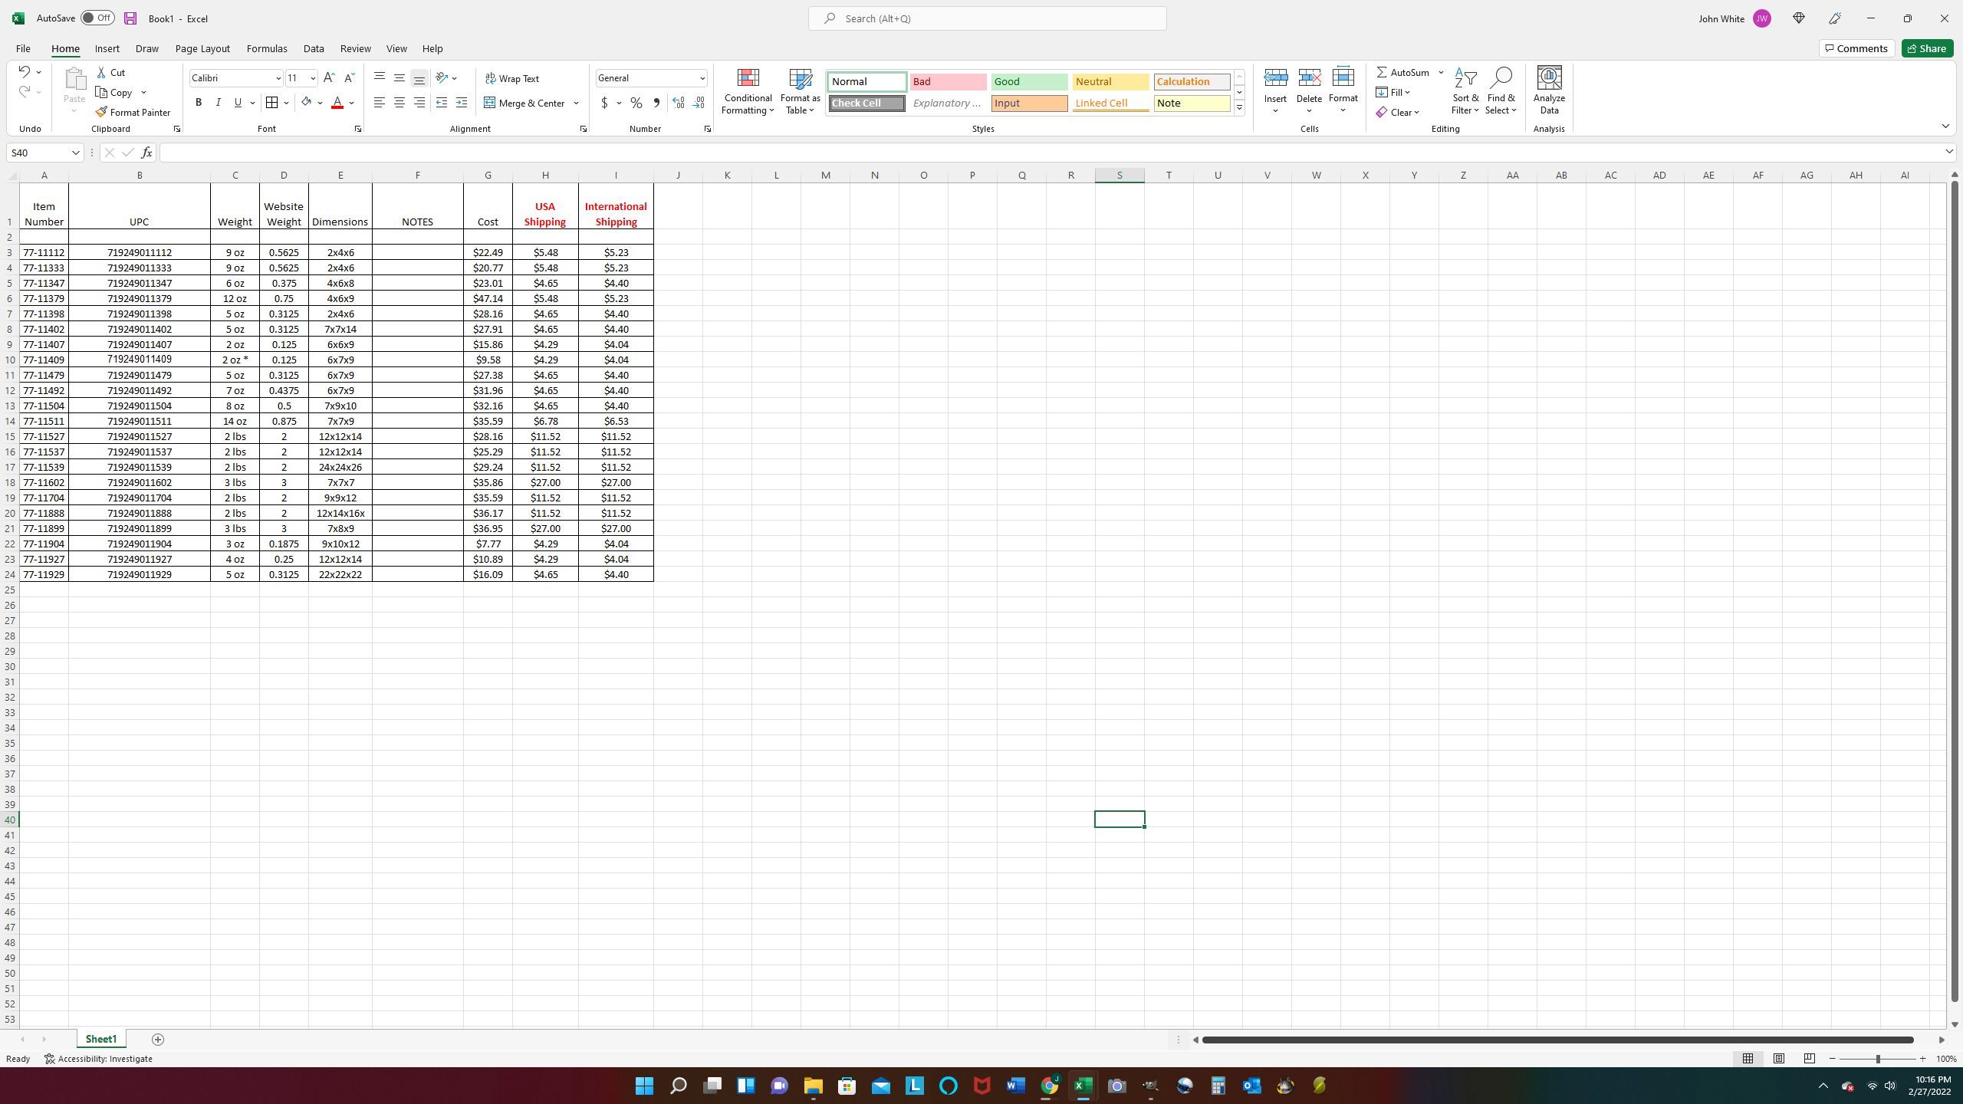Switch to Page Break Preview icon

pyautogui.click(x=1810, y=1059)
